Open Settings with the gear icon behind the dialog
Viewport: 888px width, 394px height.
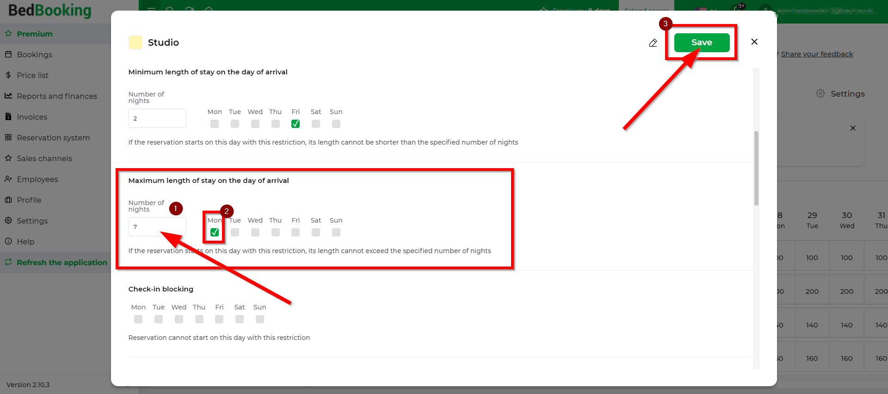840,94
